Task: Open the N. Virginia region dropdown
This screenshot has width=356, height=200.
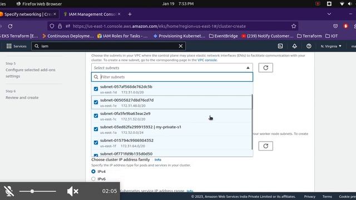Action: pos(331,46)
